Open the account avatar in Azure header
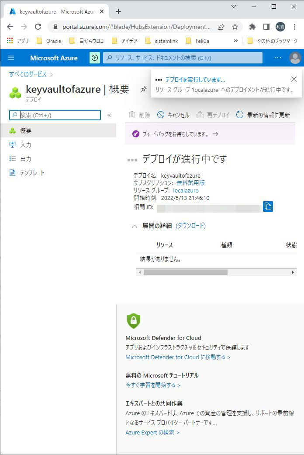Image resolution: width=304 pixels, height=455 pixels. pos(295,58)
